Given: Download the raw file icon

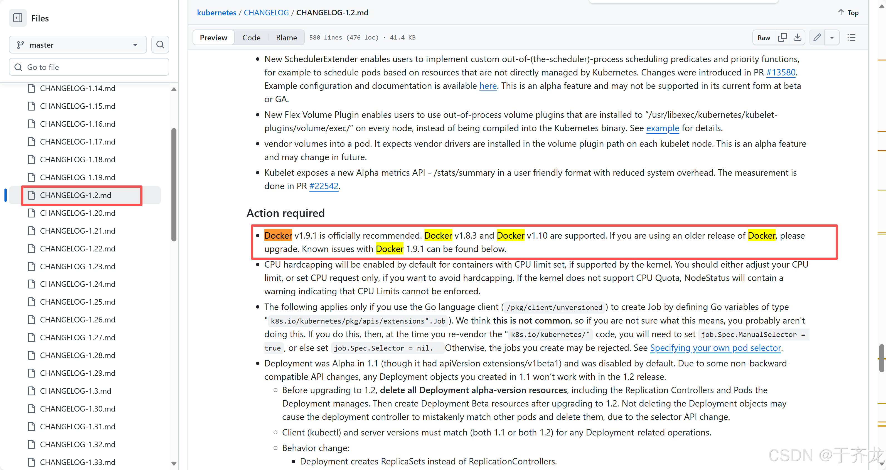Looking at the screenshot, I should (797, 38).
